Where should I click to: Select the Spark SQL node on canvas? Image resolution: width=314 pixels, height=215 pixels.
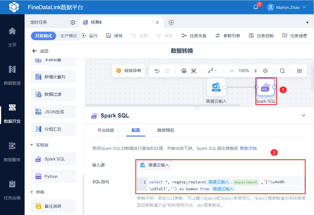pos(265,87)
